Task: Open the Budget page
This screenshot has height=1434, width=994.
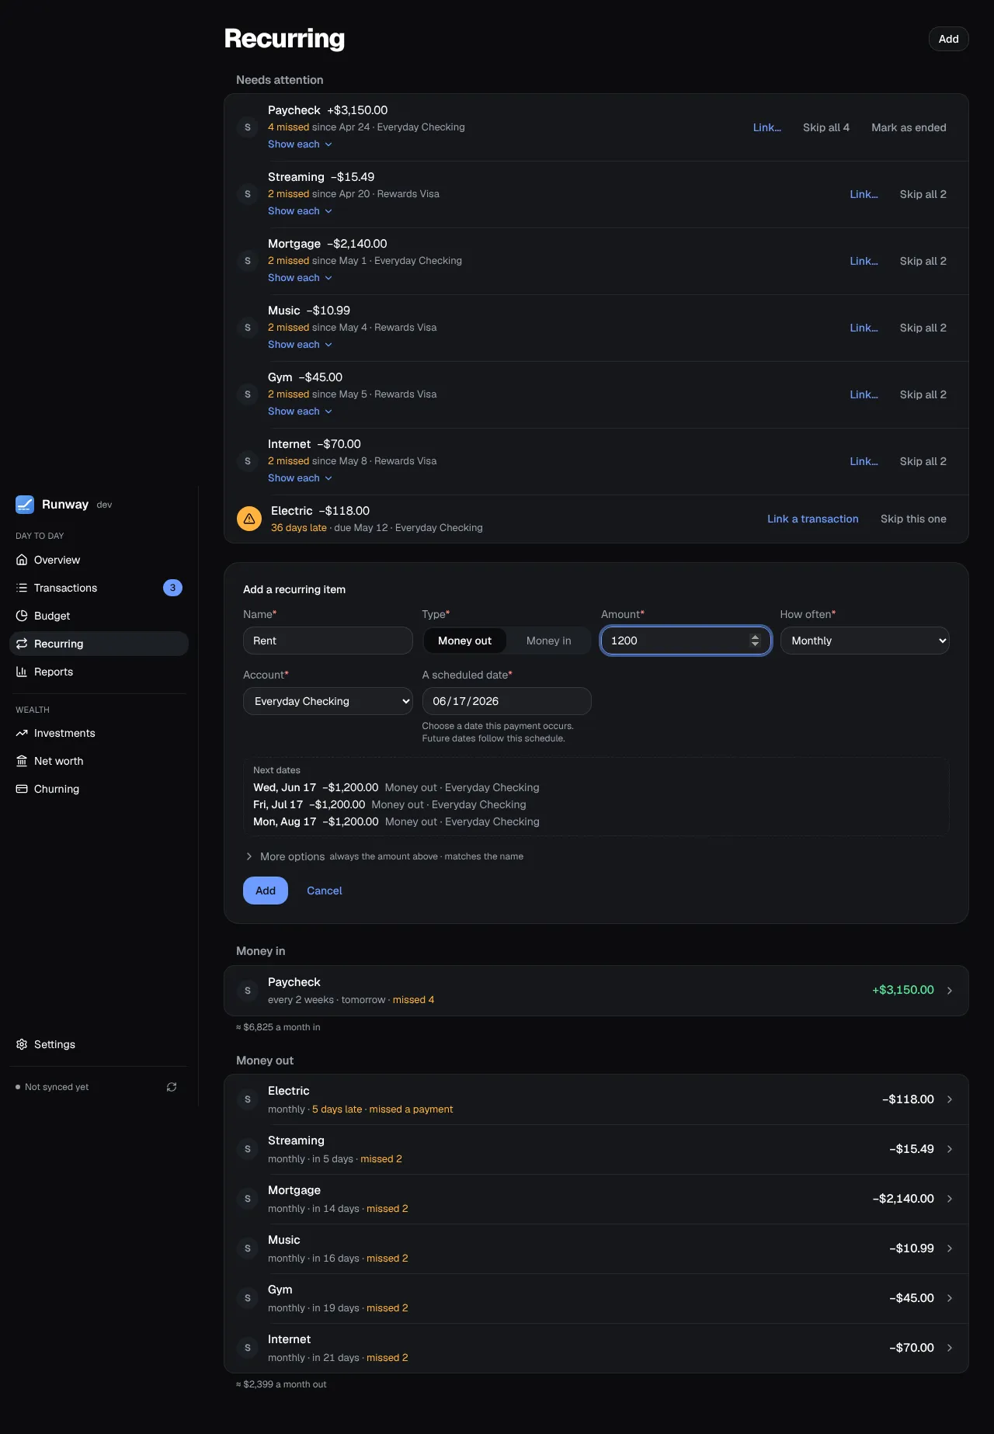Action: pyautogui.click(x=99, y=616)
